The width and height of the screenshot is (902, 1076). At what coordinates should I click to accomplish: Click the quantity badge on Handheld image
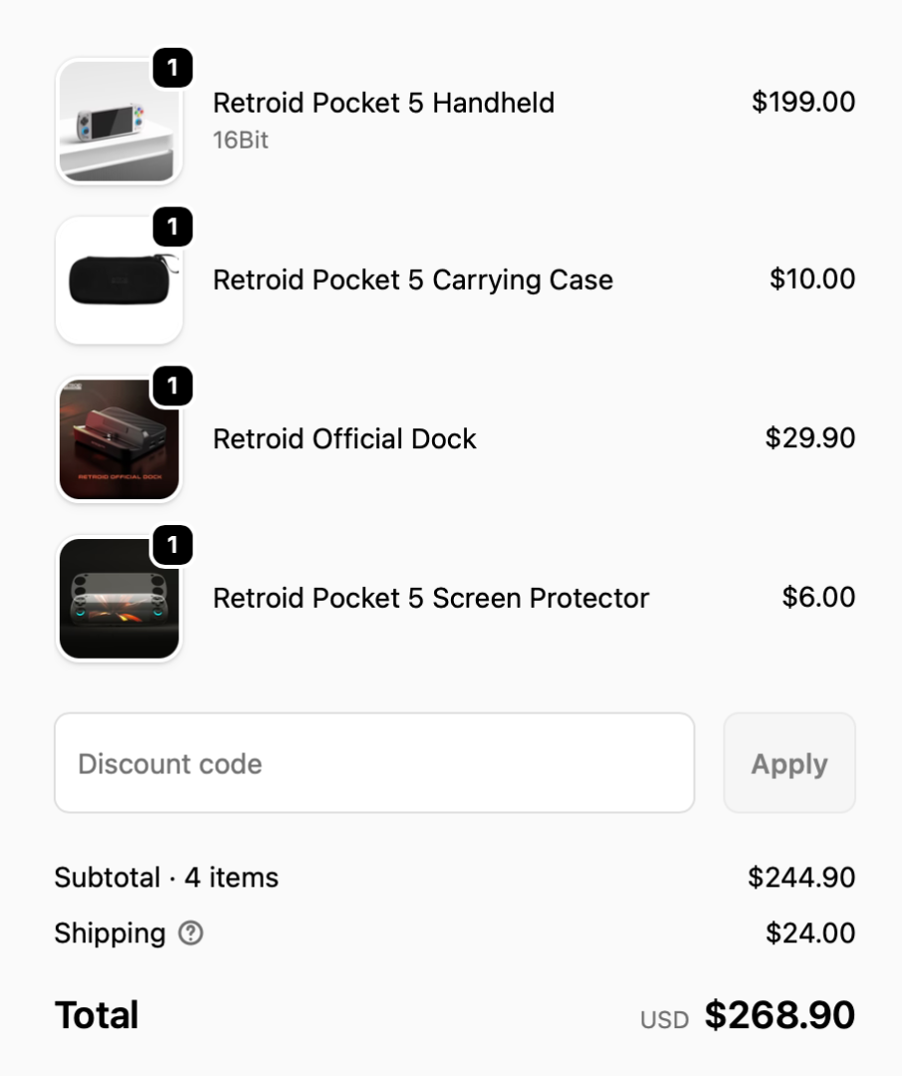click(x=173, y=68)
